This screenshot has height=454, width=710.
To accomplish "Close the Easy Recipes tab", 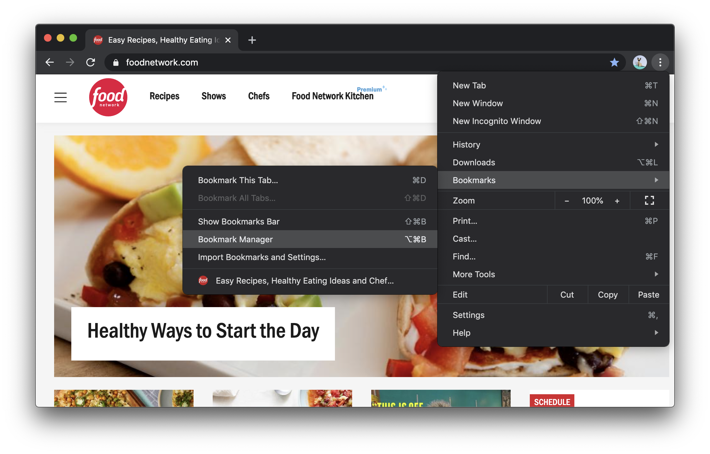I will tap(228, 40).
